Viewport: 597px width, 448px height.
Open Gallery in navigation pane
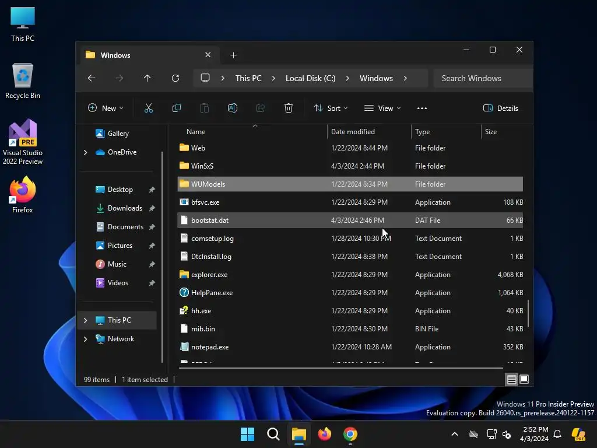[x=118, y=134]
